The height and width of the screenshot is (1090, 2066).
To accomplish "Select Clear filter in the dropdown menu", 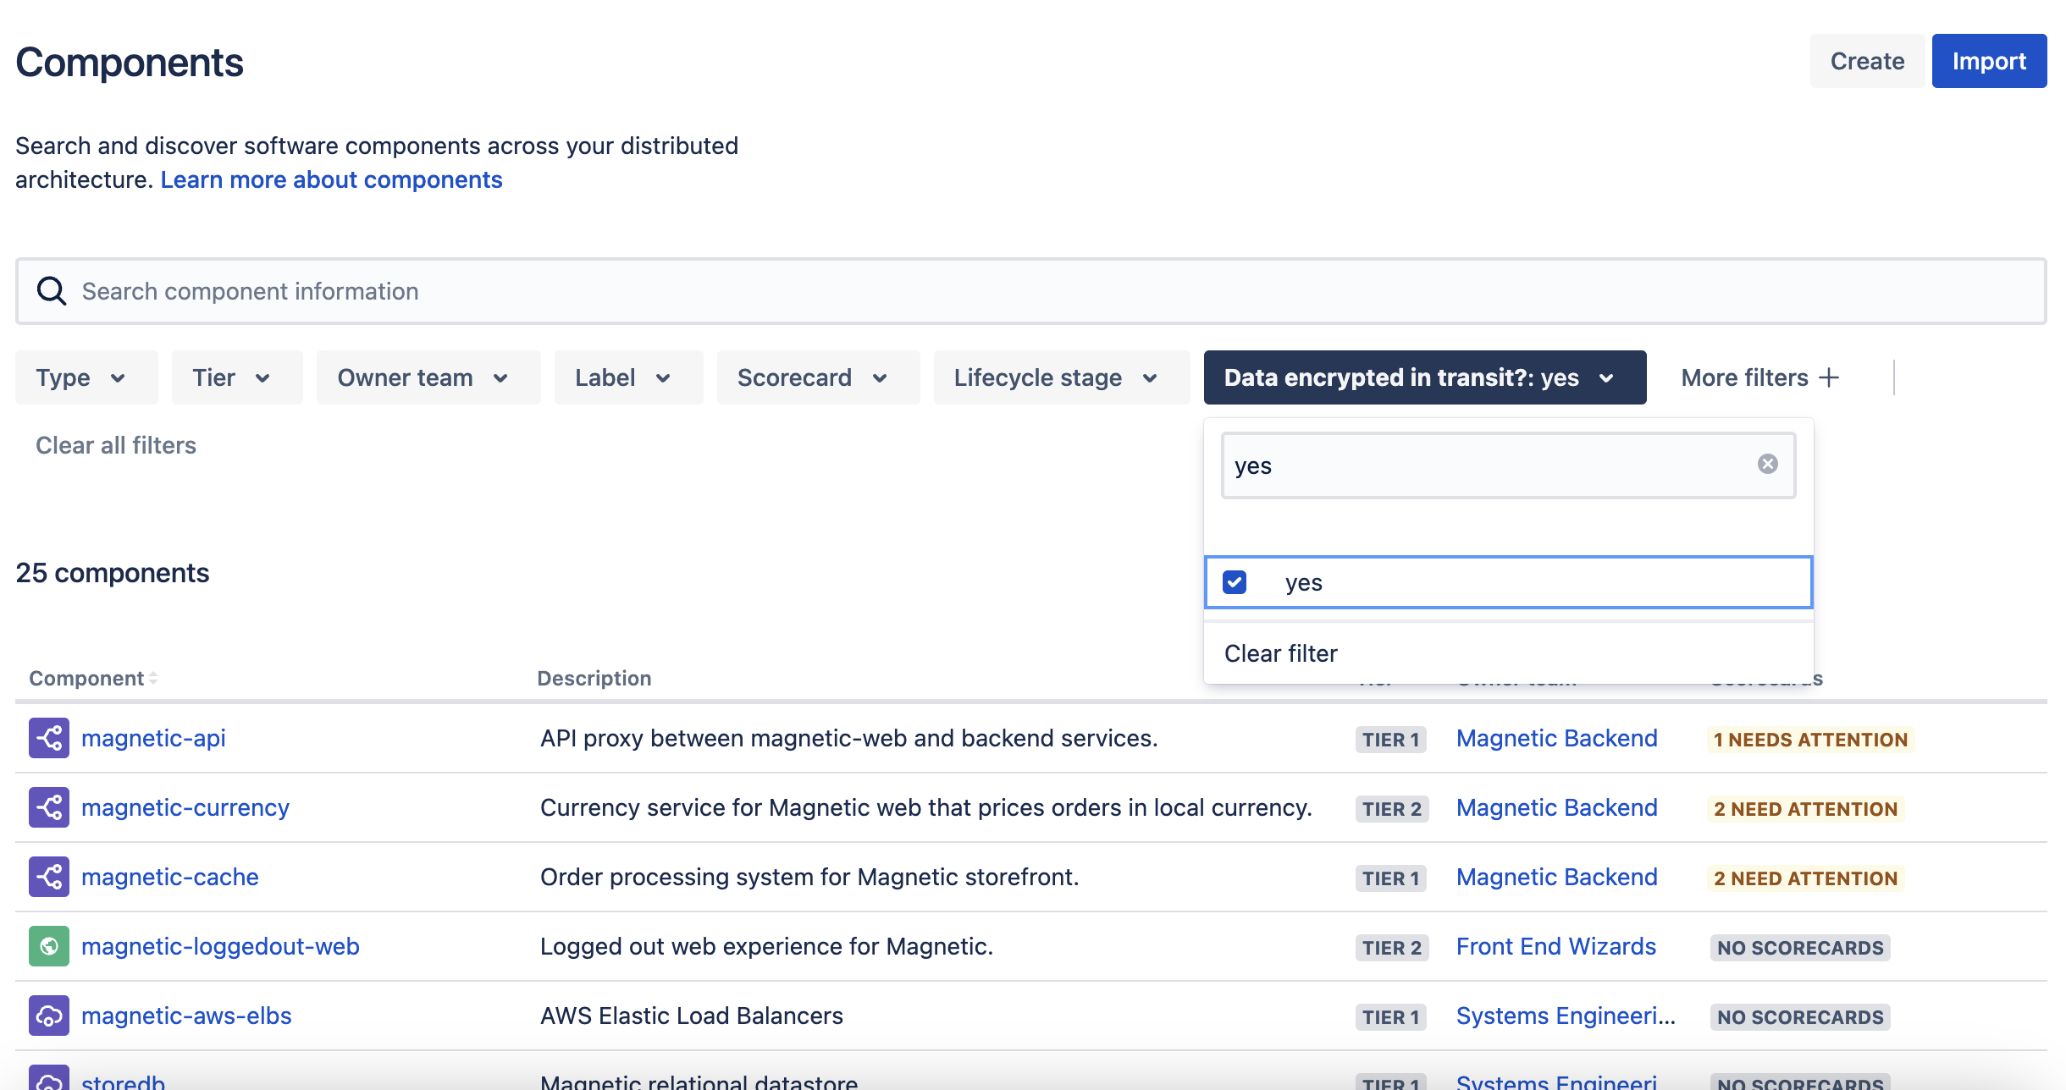I will click(1281, 653).
